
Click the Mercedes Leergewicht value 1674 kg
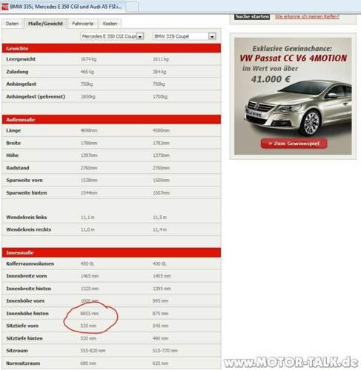[x=88, y=59]
